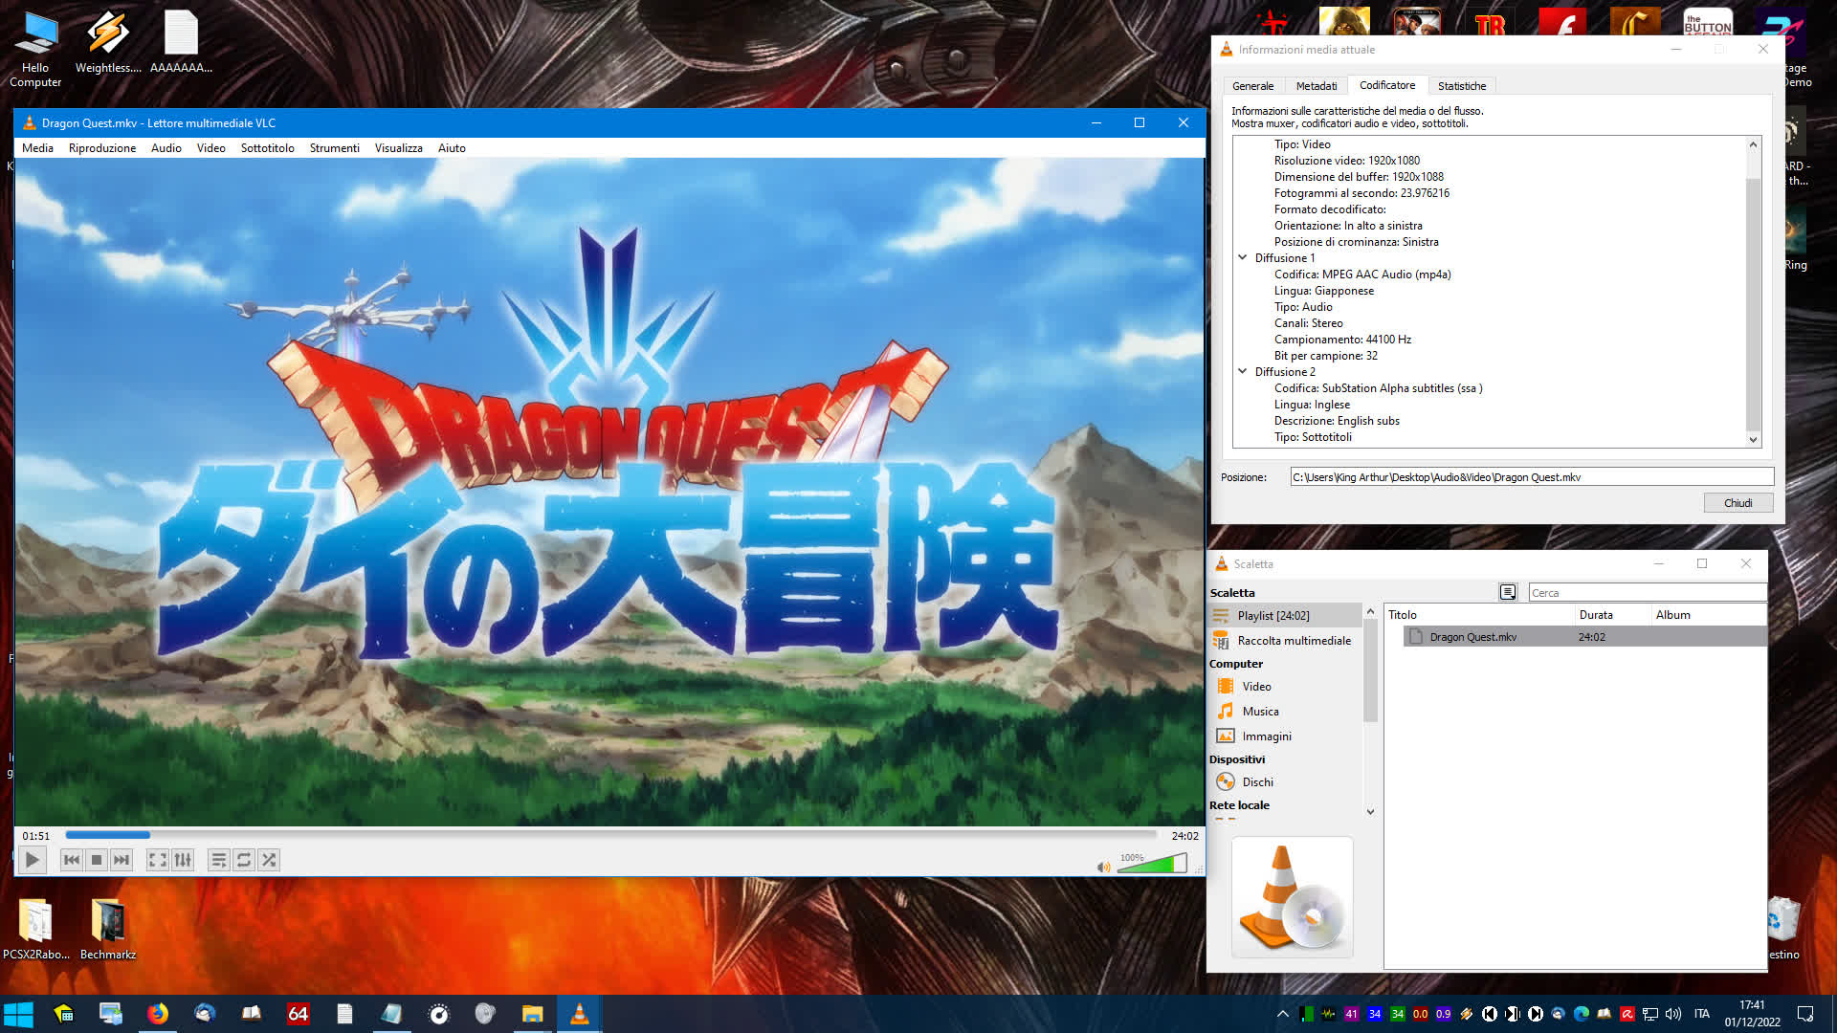Open the Sottotitolo menu

pos(267,148)
